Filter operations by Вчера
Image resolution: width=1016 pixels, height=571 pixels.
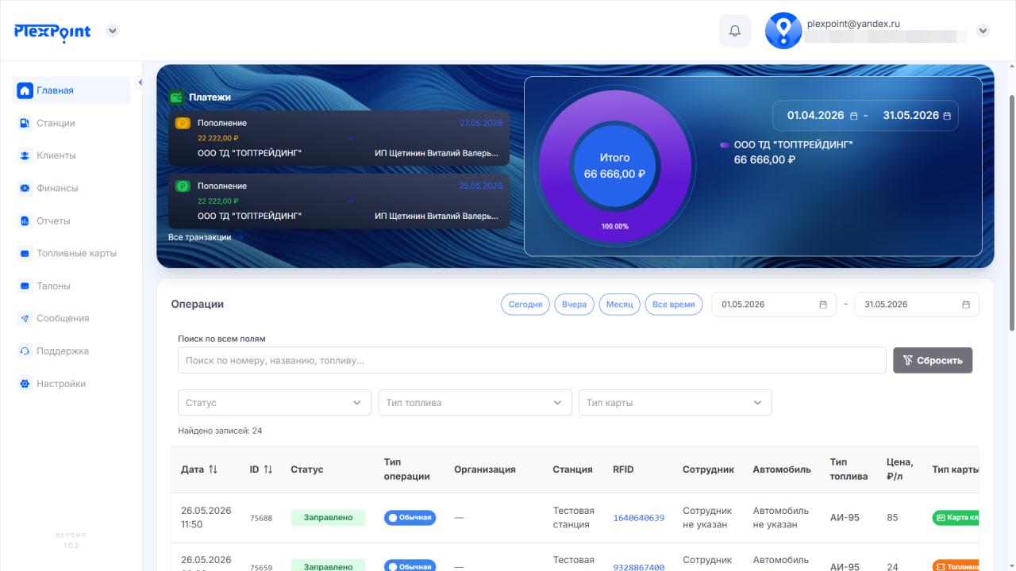[x=574, y=305]
